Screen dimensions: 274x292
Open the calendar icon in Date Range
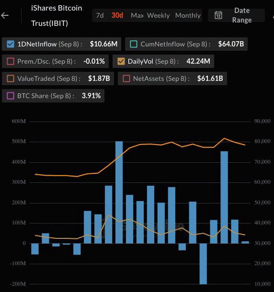coord(218,15)
